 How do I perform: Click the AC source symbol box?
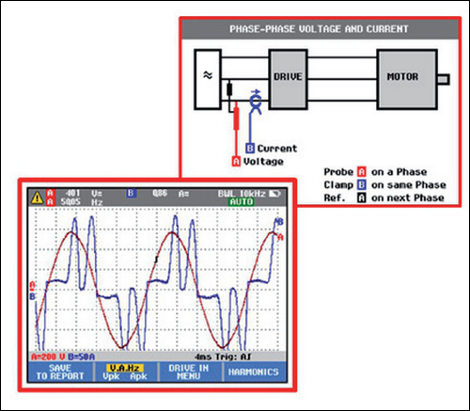(x=208, y=79)
